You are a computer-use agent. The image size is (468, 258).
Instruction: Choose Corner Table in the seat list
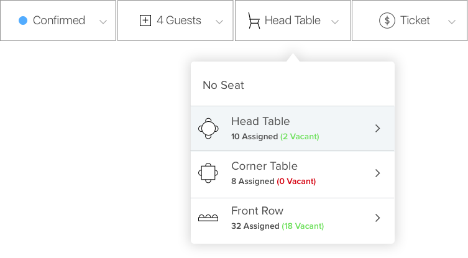pyautogui.click(x=293, y=174)
